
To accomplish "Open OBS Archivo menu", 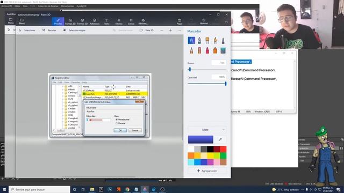I will tap(6, 6).
